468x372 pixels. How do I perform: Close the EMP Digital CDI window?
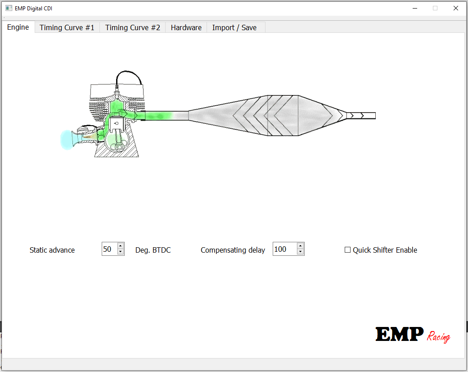[456, 9]
